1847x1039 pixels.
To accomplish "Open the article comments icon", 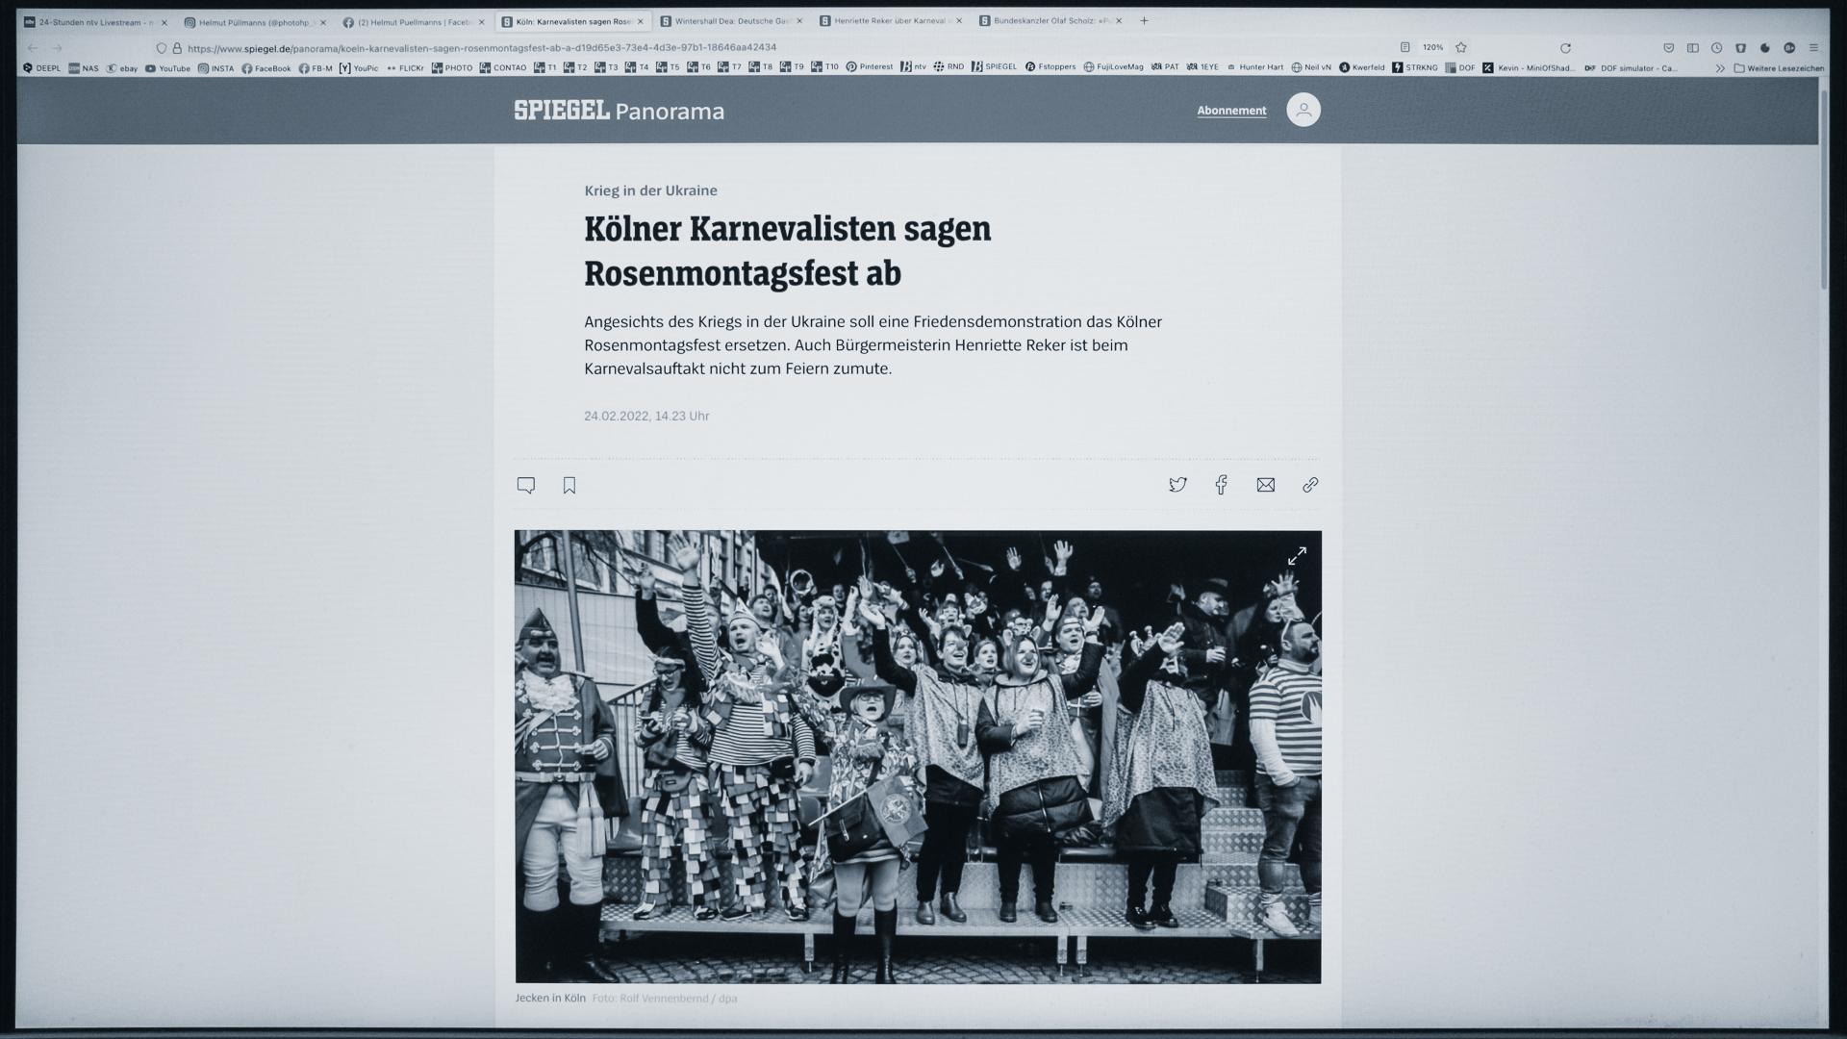I will tap(525, 485).
